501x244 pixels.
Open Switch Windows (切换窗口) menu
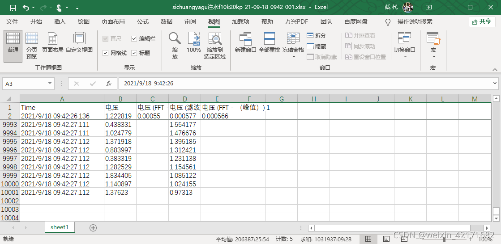click(404, 46)
